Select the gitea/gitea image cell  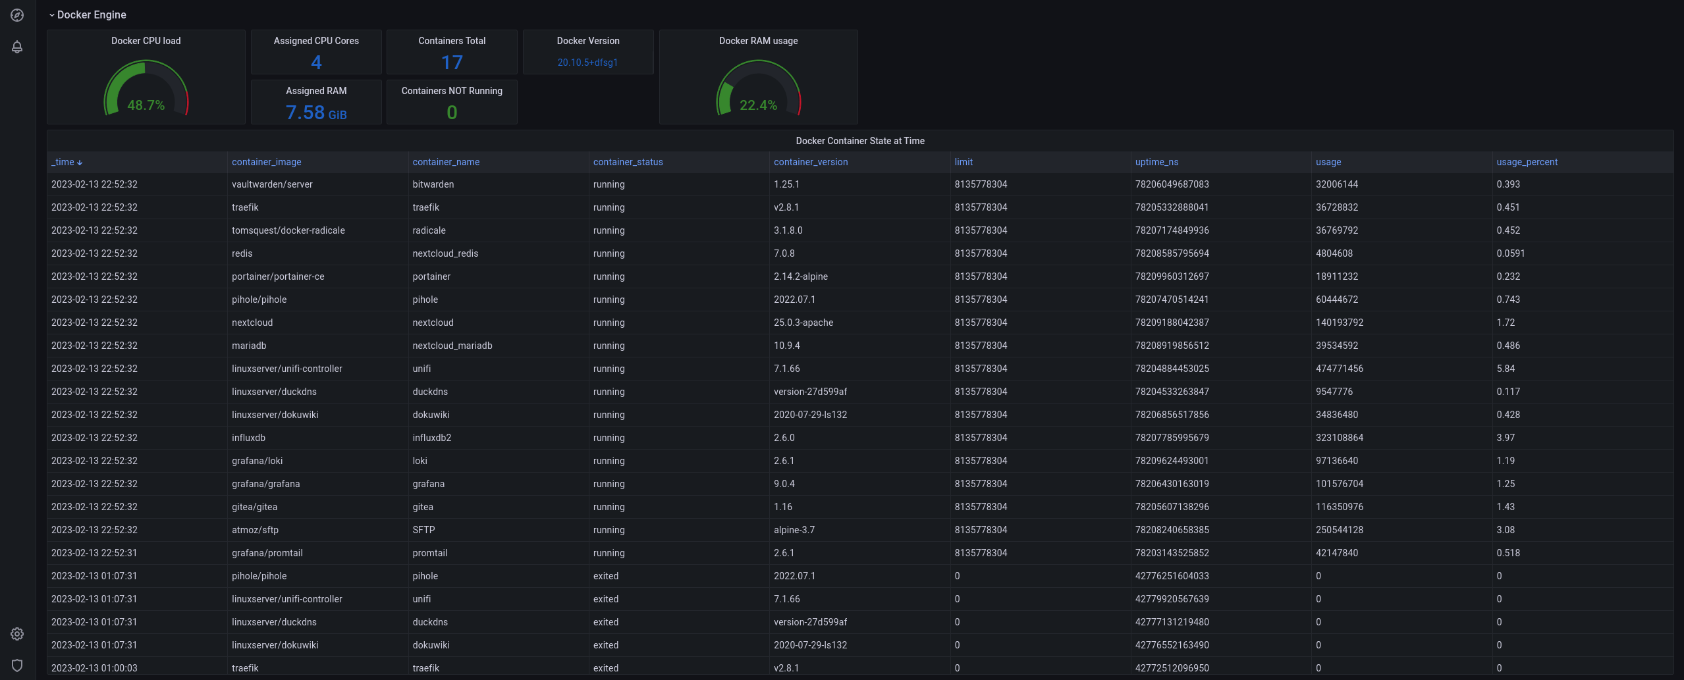click(x=317, y=507)
